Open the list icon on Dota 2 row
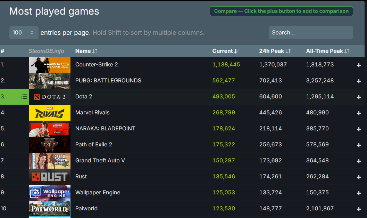The width and height of the screenshot is (367, 218). (24, 97)
